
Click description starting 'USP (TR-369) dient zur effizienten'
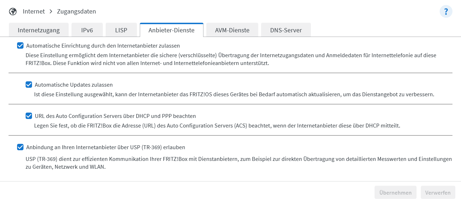239,163
